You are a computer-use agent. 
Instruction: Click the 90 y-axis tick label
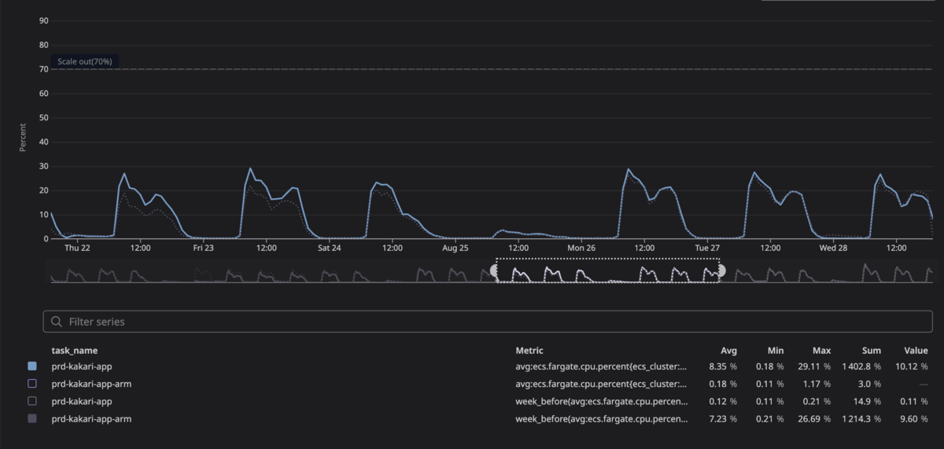[x=44, y=20]
